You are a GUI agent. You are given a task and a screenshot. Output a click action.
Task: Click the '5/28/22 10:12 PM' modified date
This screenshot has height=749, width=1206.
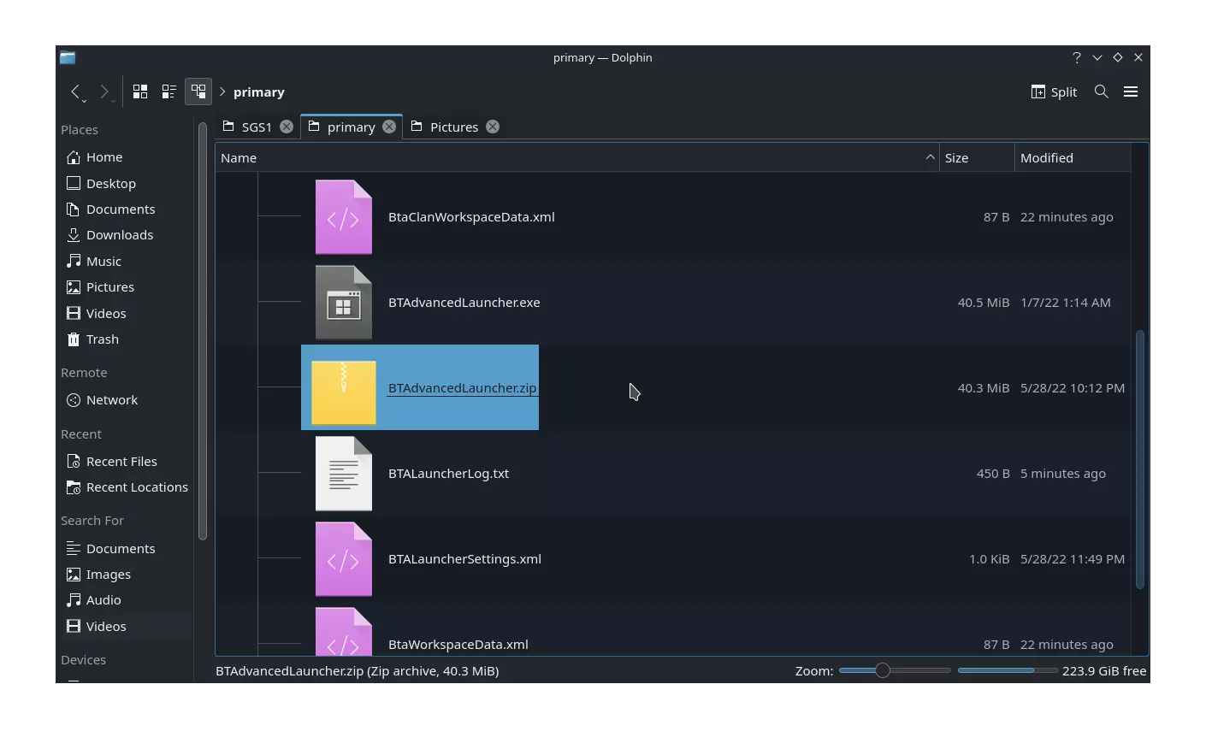1073,388
